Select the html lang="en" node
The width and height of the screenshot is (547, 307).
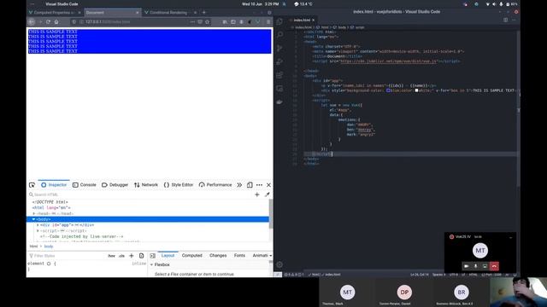[51, 208]
